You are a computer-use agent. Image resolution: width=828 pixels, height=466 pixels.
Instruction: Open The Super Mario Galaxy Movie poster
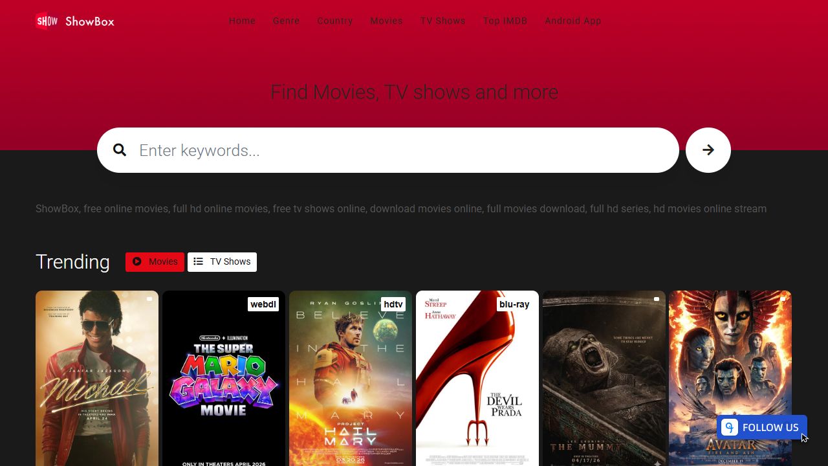coord(224,378)
